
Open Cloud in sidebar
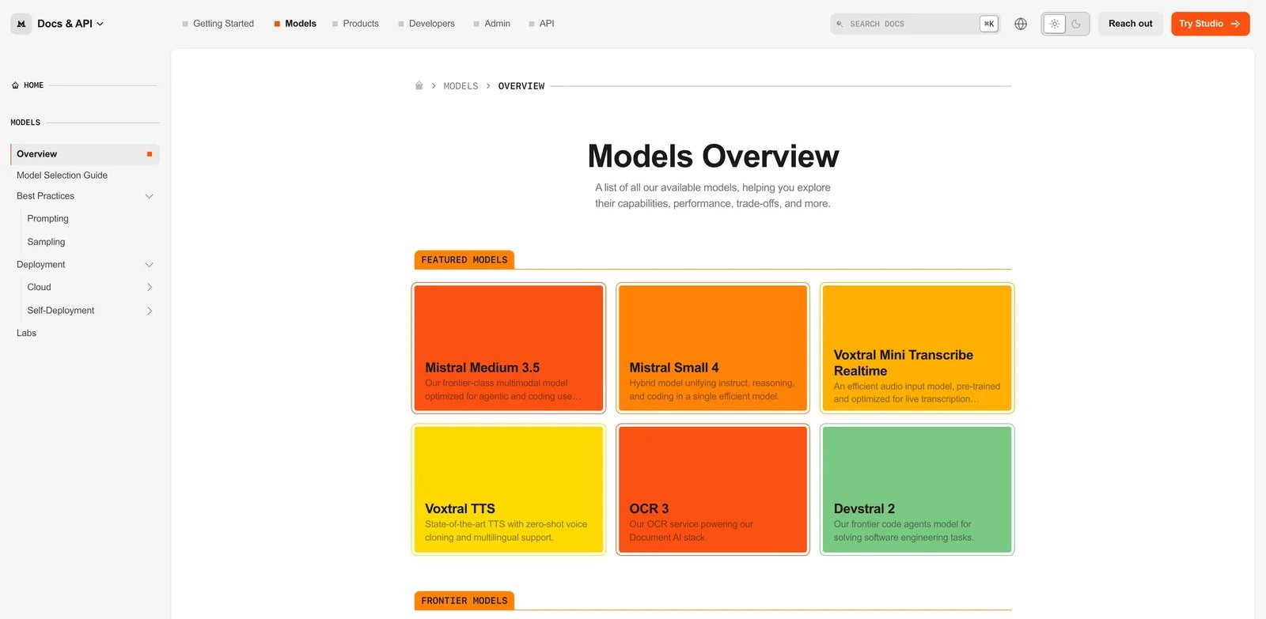click(x=39, y=288)
